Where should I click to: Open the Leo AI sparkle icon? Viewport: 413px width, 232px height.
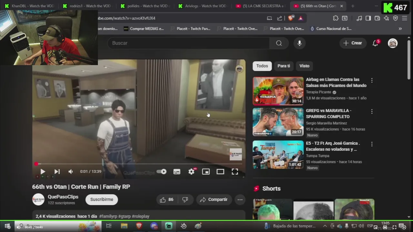coord(386,18)
